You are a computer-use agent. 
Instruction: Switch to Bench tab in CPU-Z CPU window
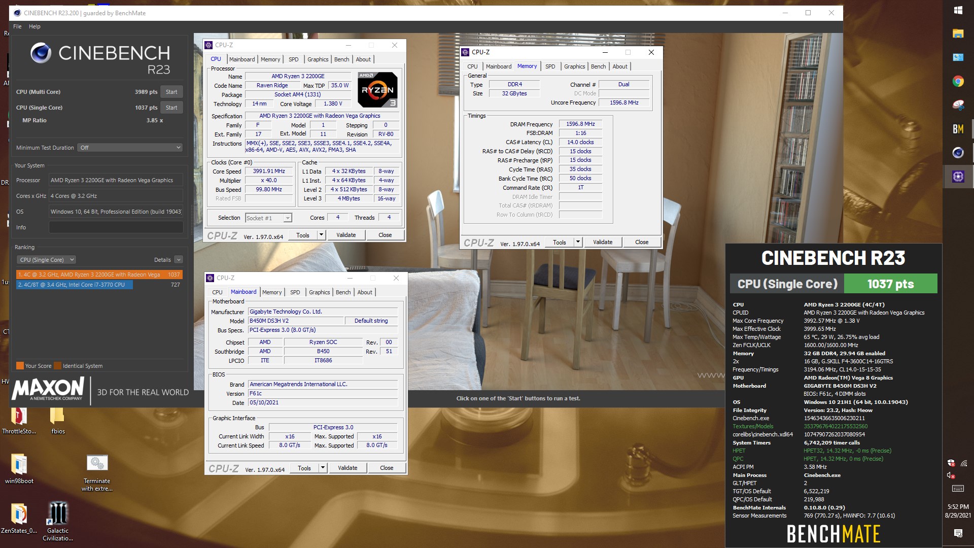(x=341, y=59)
